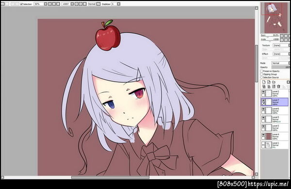
Task: Click the navigator rotate right button
Action: [286, 40]
